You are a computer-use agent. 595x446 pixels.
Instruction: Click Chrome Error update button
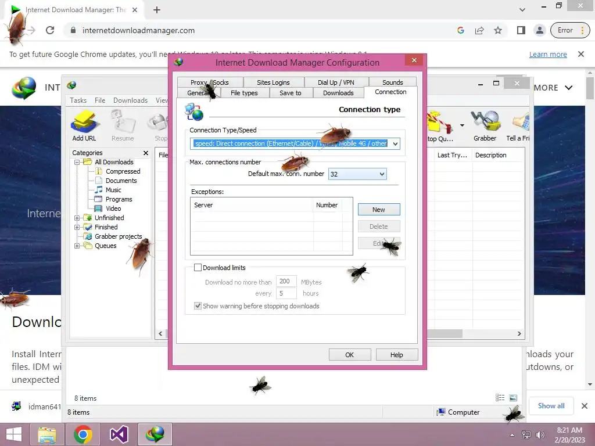click(570, 30)
